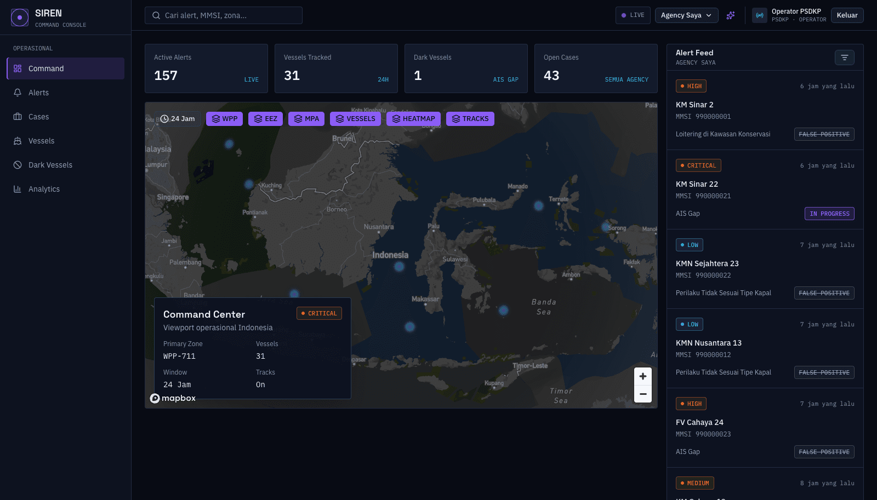Toggle the VESSELS map layer
The width and height of the screenshot is (877, 500).
355,119
